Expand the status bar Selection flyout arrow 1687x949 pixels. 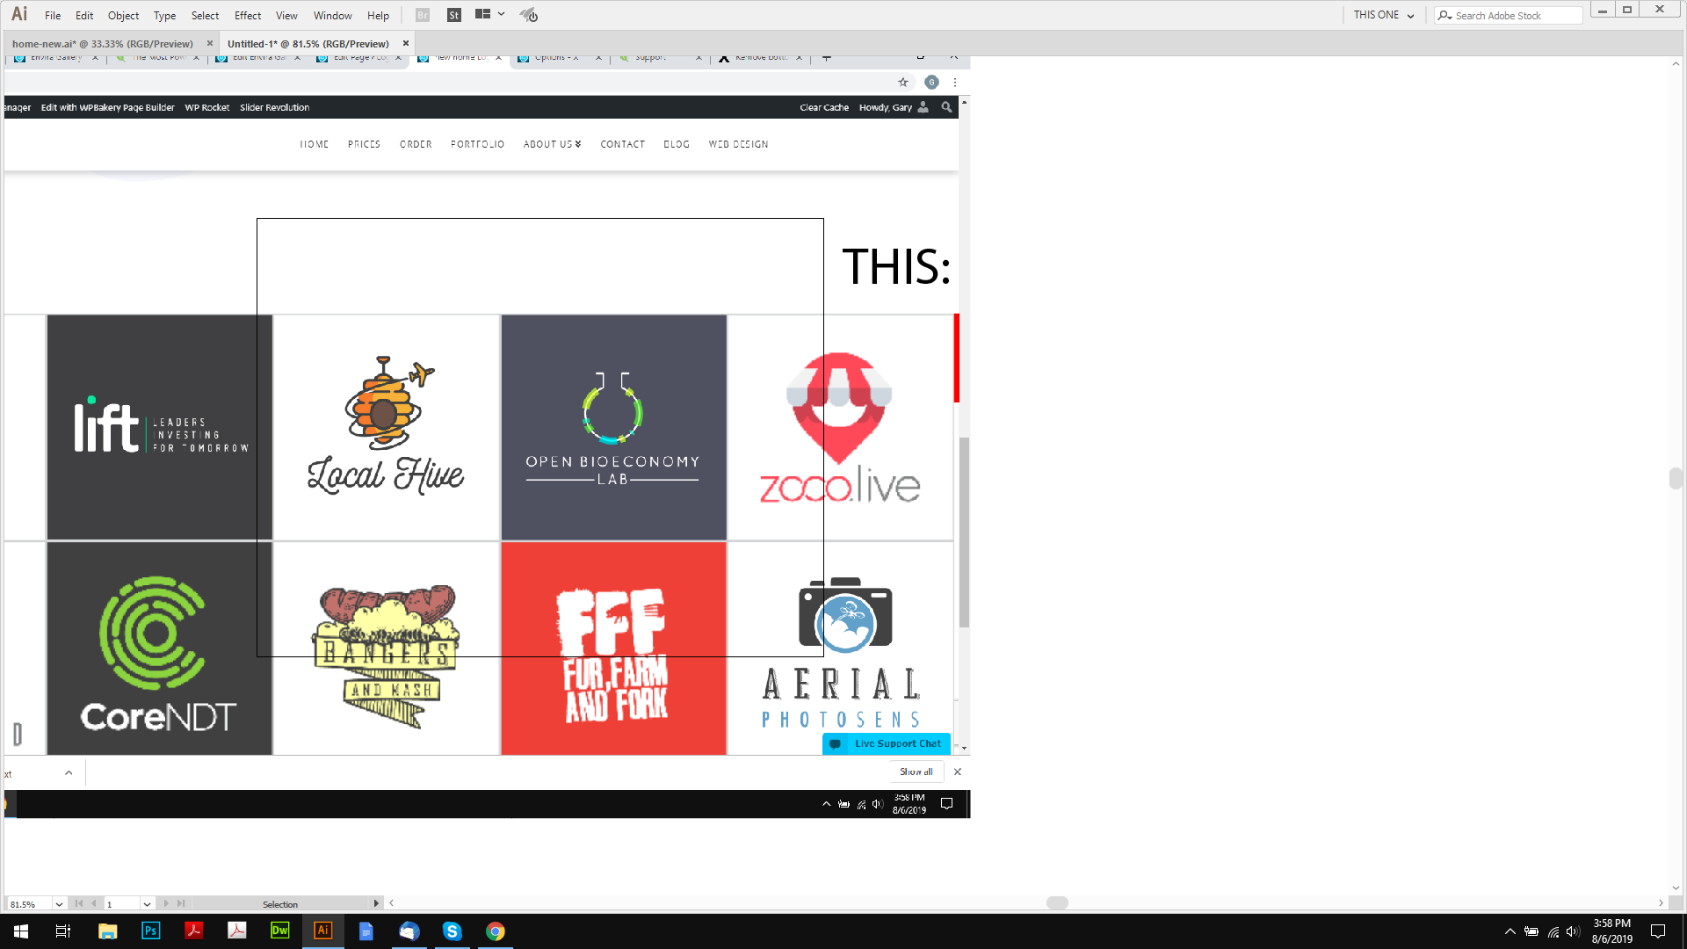[x=376, y=903]
